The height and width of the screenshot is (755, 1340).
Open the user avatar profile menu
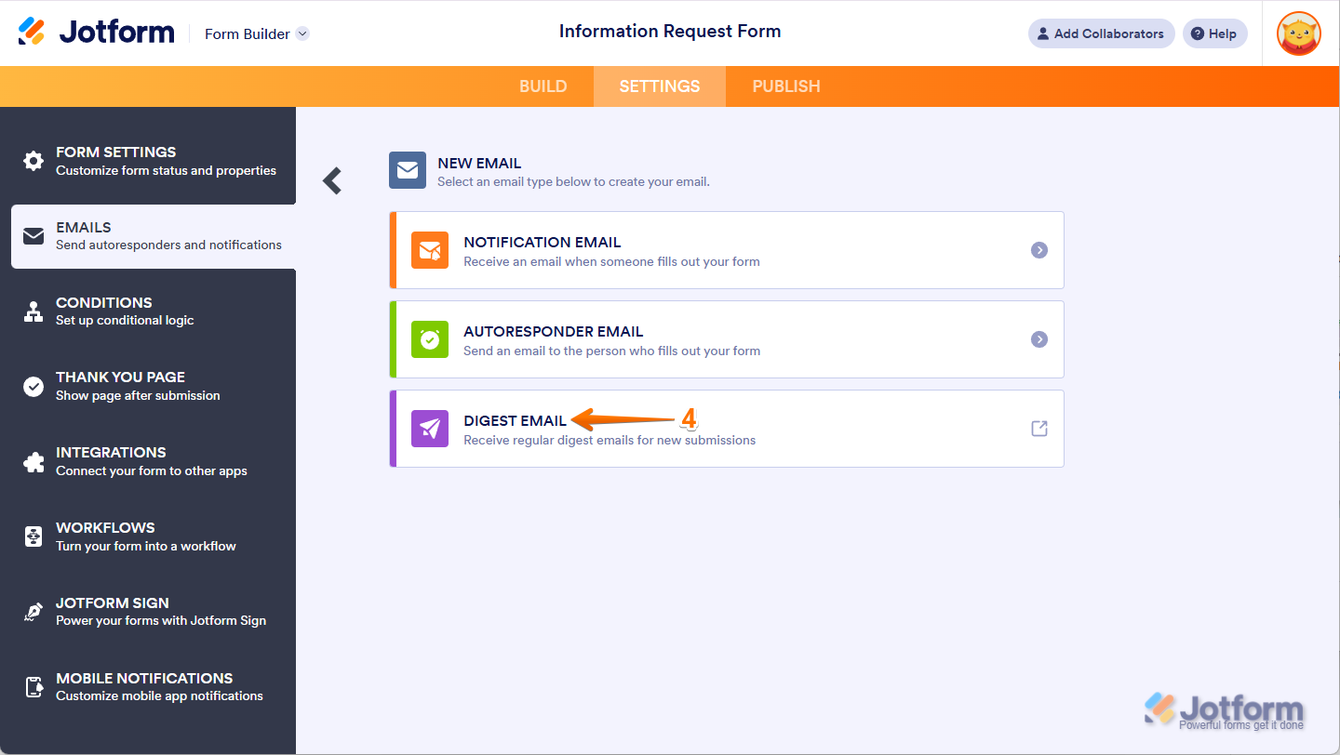tap(1298, 33)
